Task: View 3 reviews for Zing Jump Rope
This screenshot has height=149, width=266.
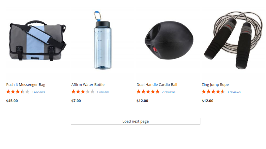Action: (234, 92)
